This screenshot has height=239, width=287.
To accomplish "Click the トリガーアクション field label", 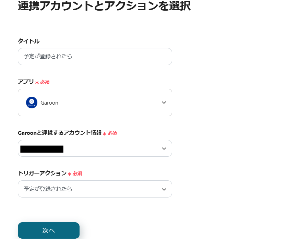I will pos(42,174).
